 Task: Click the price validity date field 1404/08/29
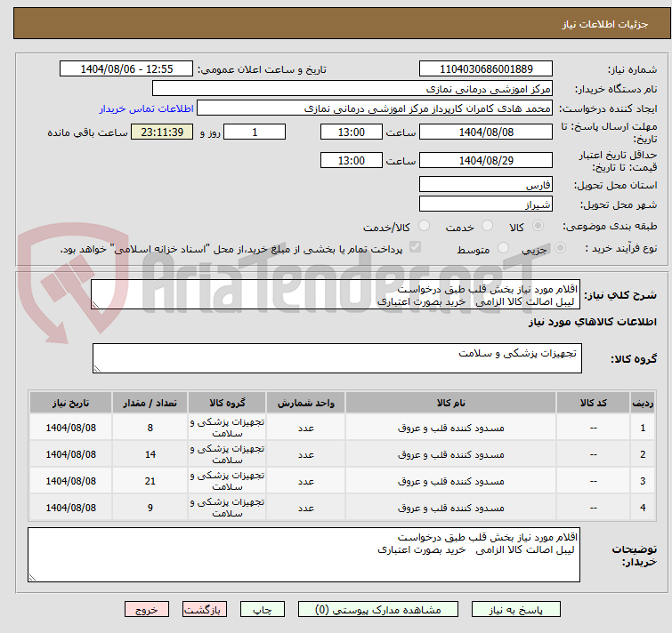click(x=485, y=161)
